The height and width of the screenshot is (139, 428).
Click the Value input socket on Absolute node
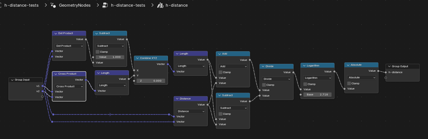click(x=344, y=88)
